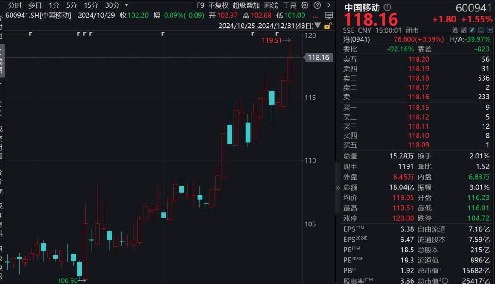Toggle 不复权 price adjustment mode
This screenshot has height=284, width=495.
[218, 5]
